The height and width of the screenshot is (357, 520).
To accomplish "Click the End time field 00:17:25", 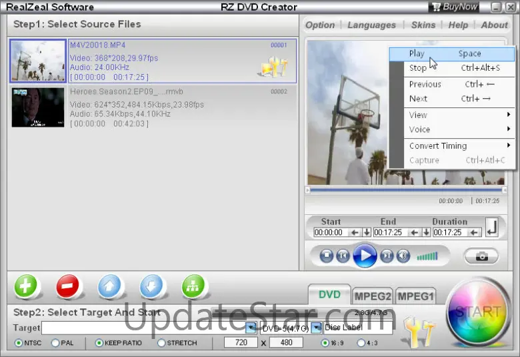I will pyautogui.click(x=391, y=232).
